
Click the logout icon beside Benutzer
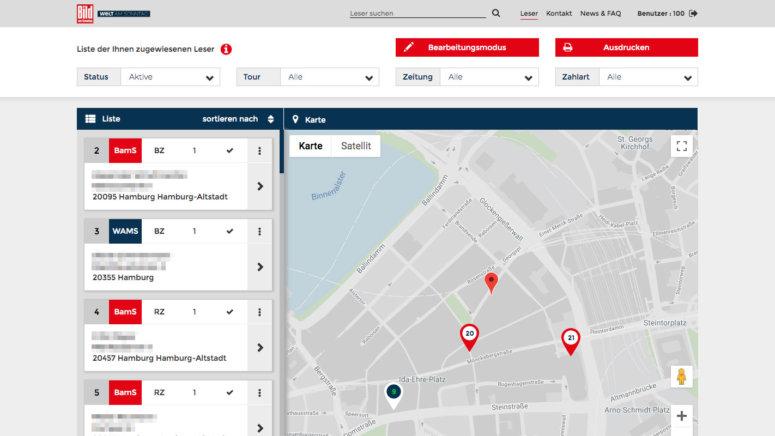click(693, 14)
